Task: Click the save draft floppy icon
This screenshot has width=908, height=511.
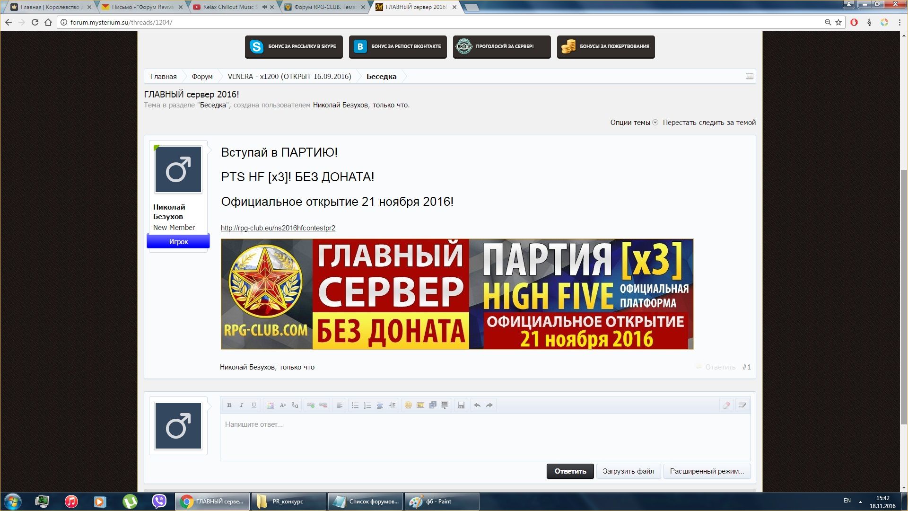Action: pyautogui.click(x=461, y=405)
